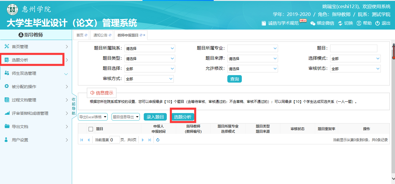This screenshot has height=184, width=395.
Task: Open the 题目所属院系 dropdown
Action: coord(150,48)
